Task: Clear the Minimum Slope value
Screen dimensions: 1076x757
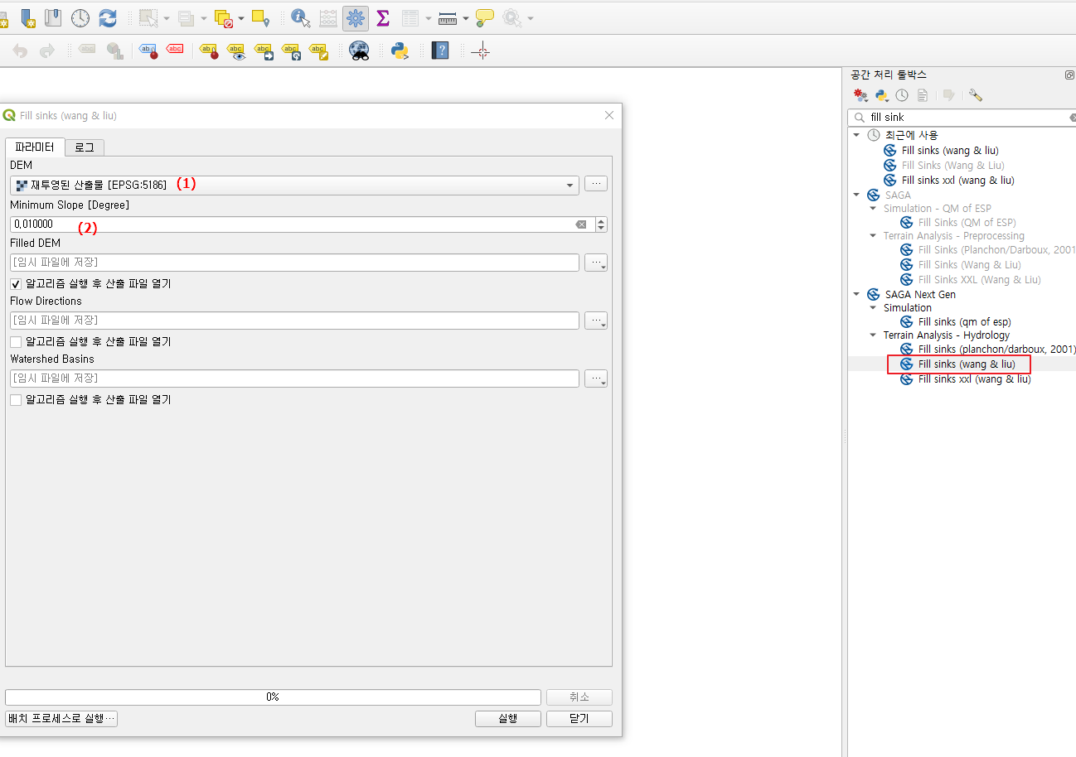Action: coord(581,224)
